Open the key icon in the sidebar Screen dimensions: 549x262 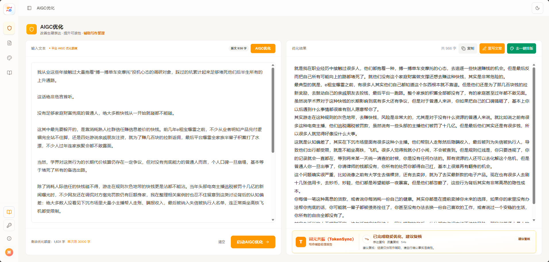point(9,225)
